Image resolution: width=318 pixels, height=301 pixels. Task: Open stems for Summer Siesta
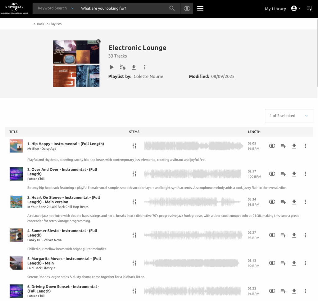134,235
